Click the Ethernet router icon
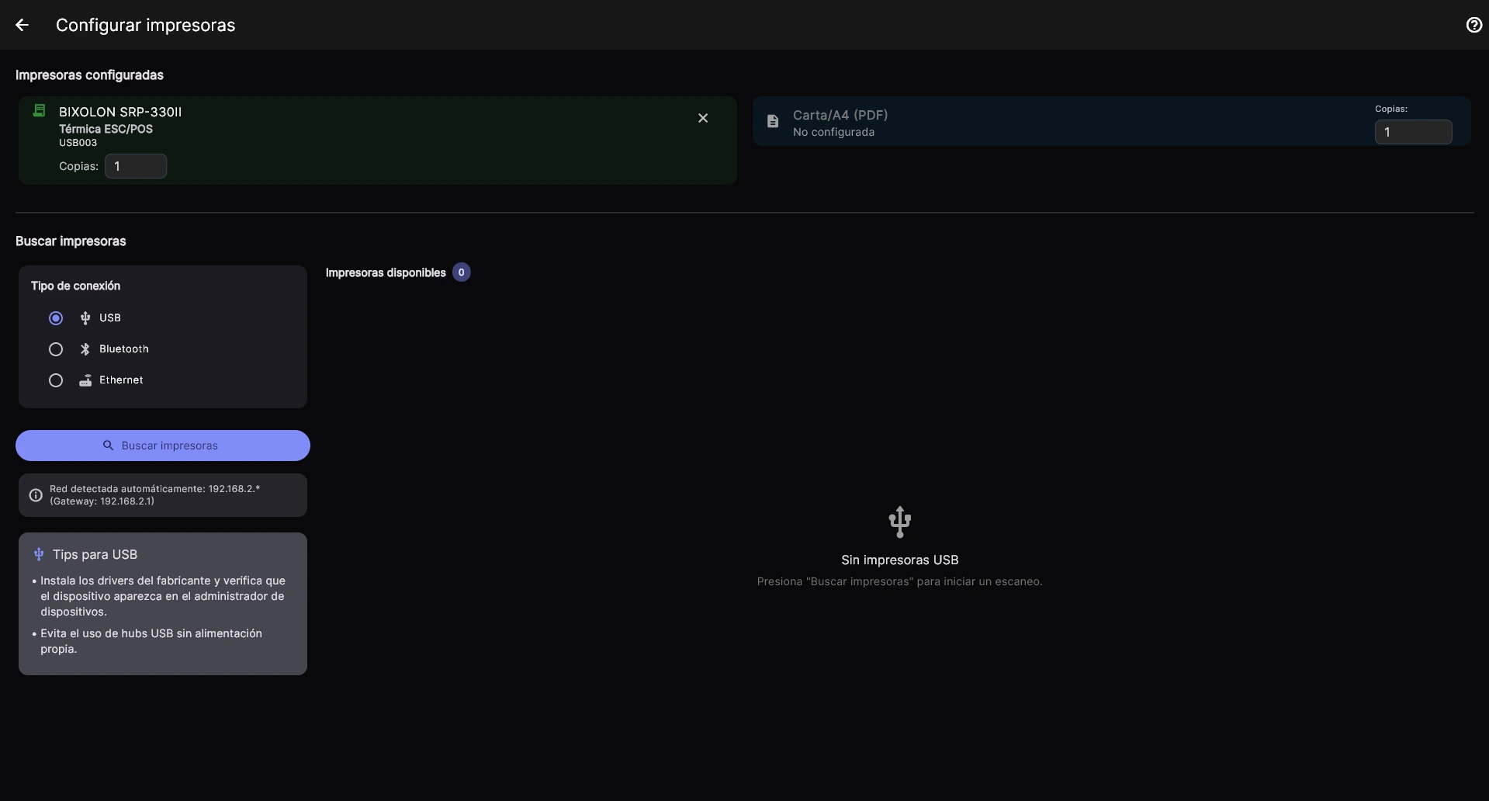 pyautogui.click(x=85, y=380)
